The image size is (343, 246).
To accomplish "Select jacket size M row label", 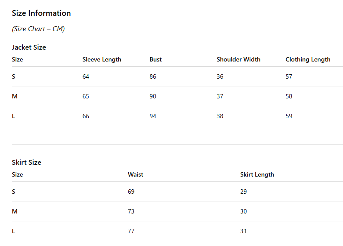I will 14,96.
